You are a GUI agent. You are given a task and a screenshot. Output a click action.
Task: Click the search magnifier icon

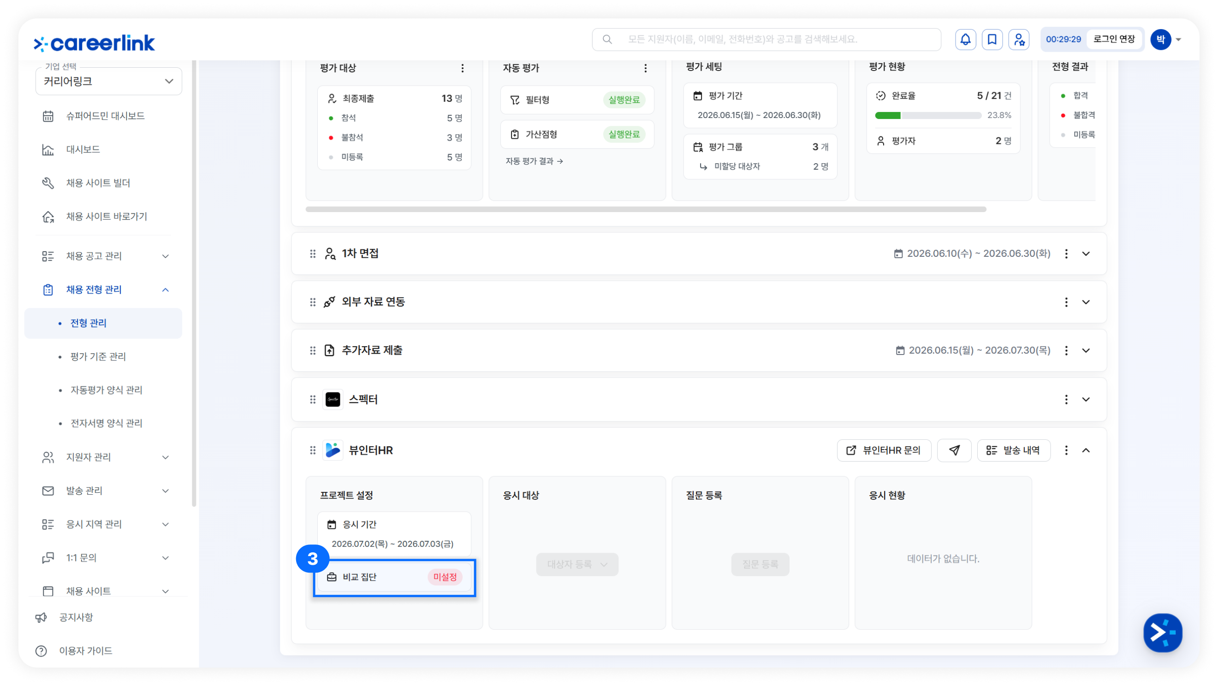tap(607, 39)
